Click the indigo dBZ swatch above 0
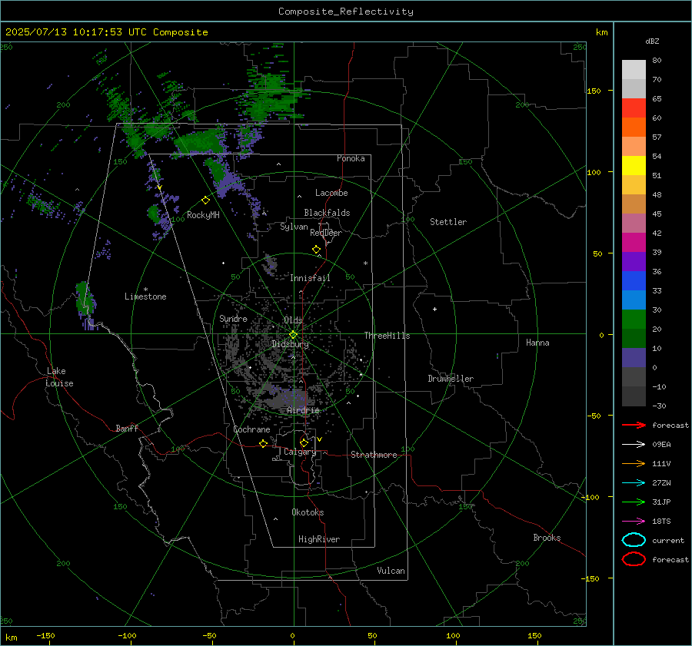 pos(634,358)
